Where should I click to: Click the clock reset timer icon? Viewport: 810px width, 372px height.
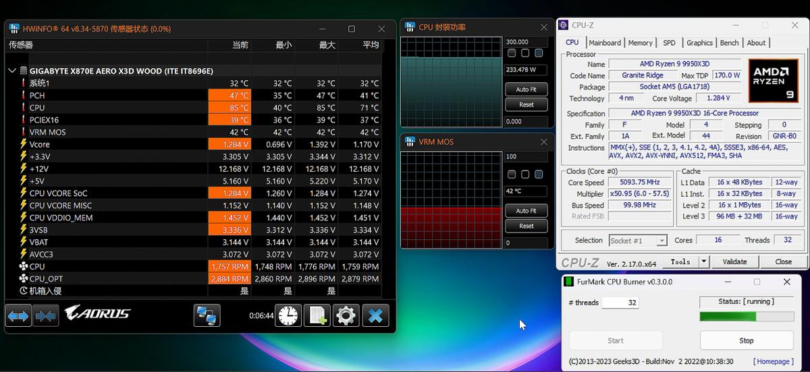[x=288, y=315]
